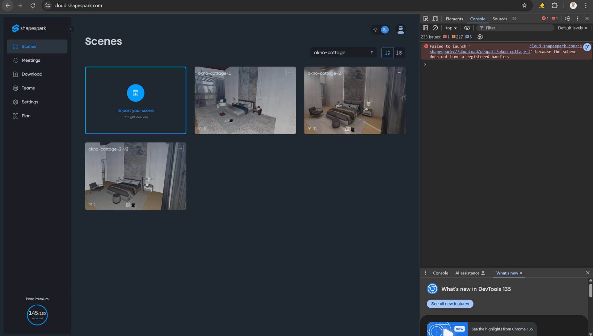Open the Meetings sidebar item
This screenshot has height=336, width=593.
click(31, 60)
